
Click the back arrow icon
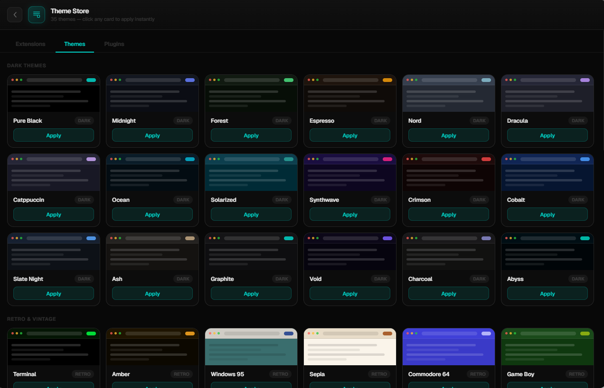[15, 15]
